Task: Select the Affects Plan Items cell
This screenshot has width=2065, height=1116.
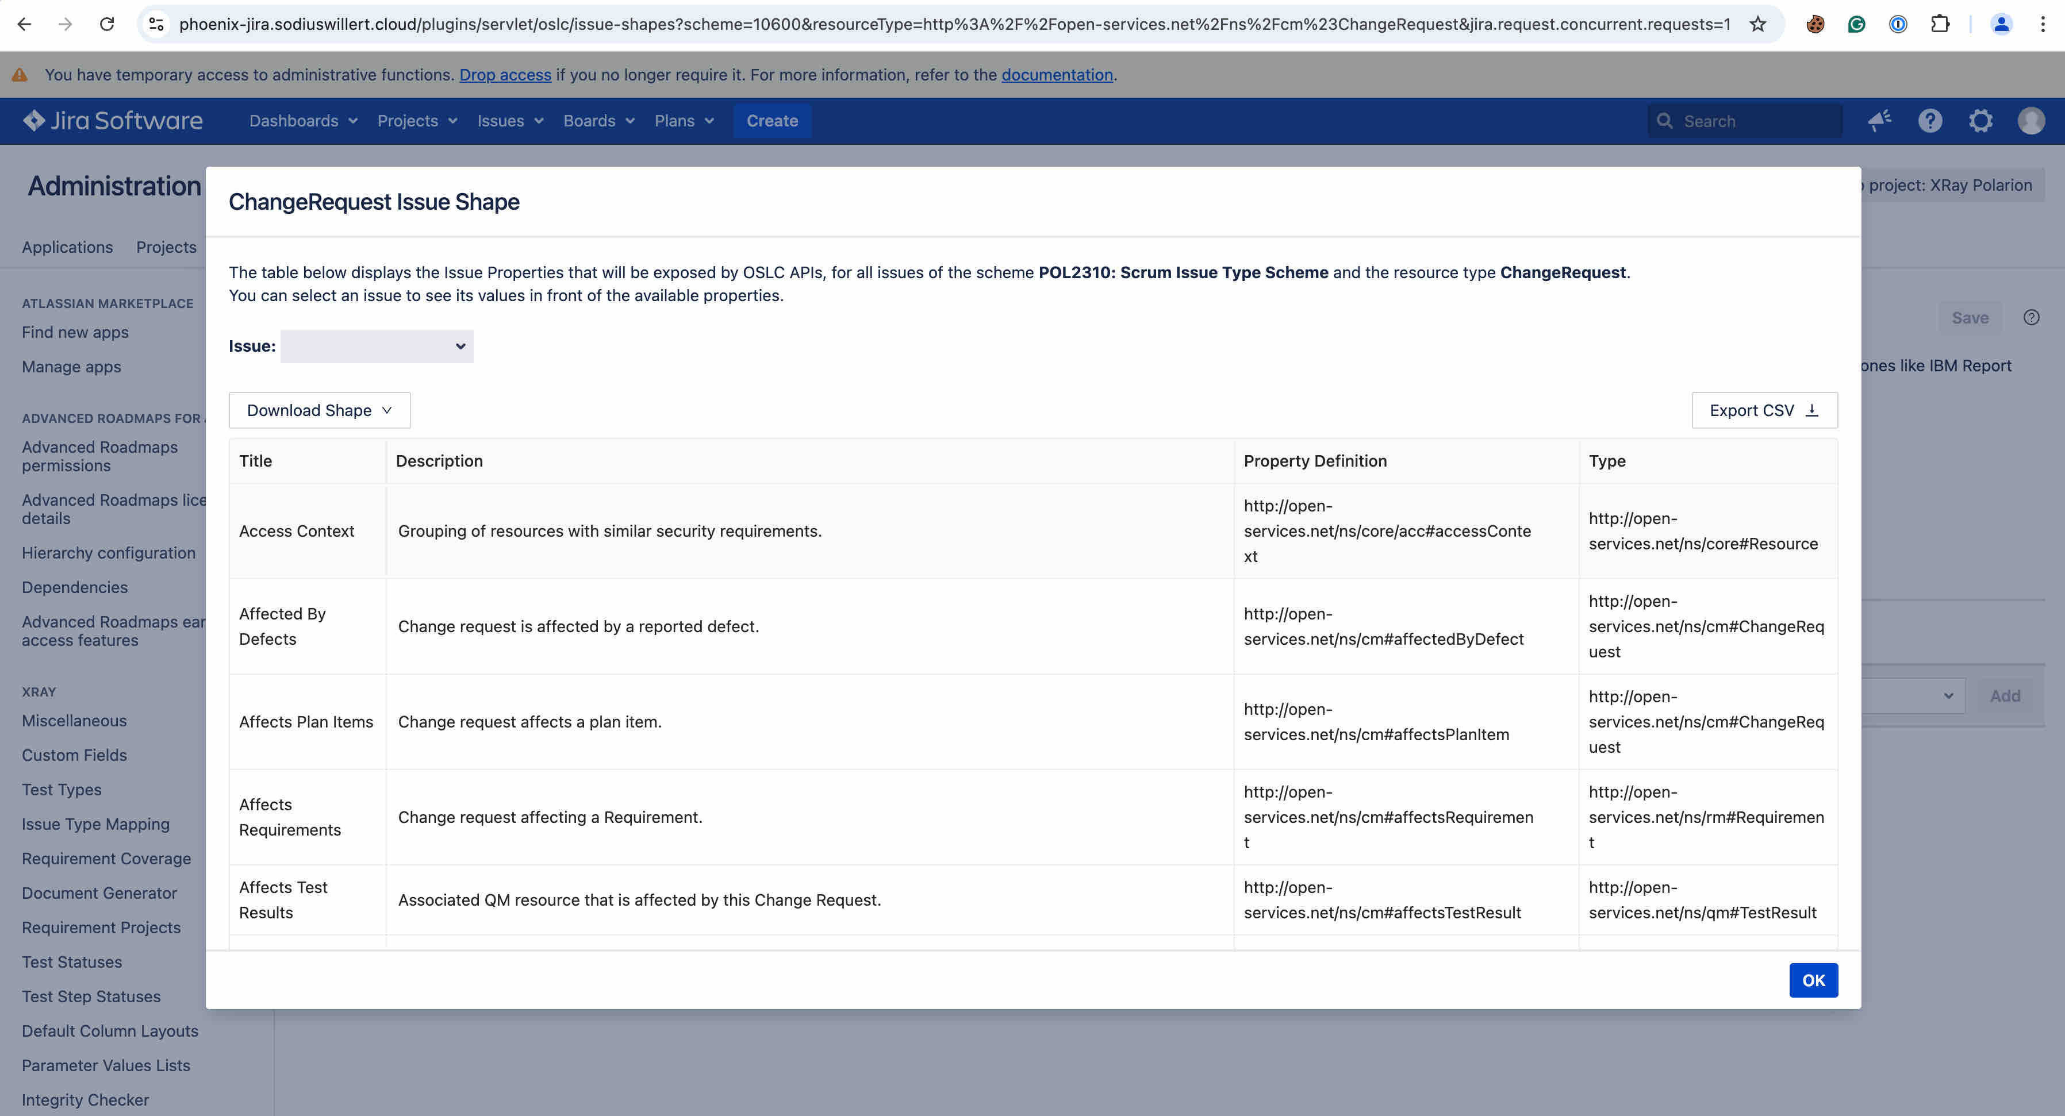Action: coord(306,722)
